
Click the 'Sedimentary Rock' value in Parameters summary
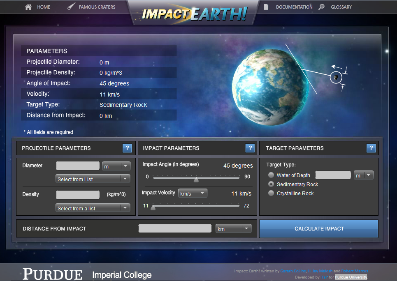pyautogui.click(x=123, y=105)
